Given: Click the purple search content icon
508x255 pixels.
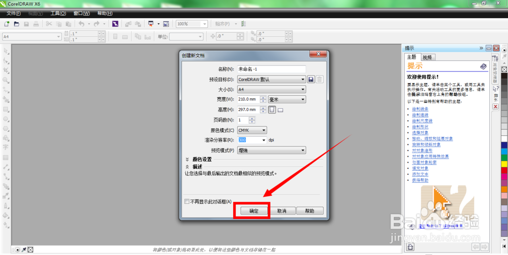Looking at the screenshot, I should click(115, 24).
